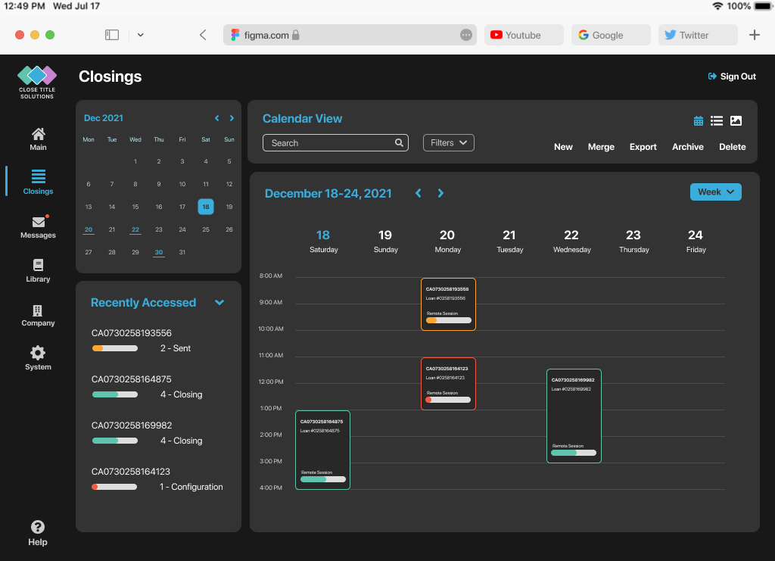Image resolution: width=775 pixels, height=561 pixels.
Task: Click the Sign Out link
Action: click(732, 76)
